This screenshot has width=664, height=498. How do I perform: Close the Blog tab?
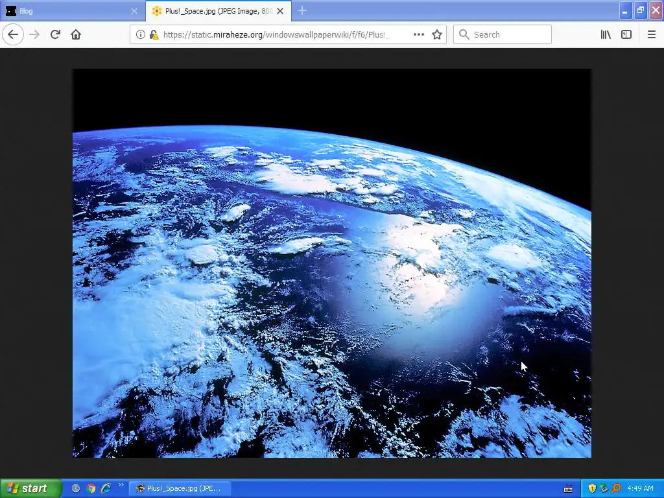pos(134,12)
